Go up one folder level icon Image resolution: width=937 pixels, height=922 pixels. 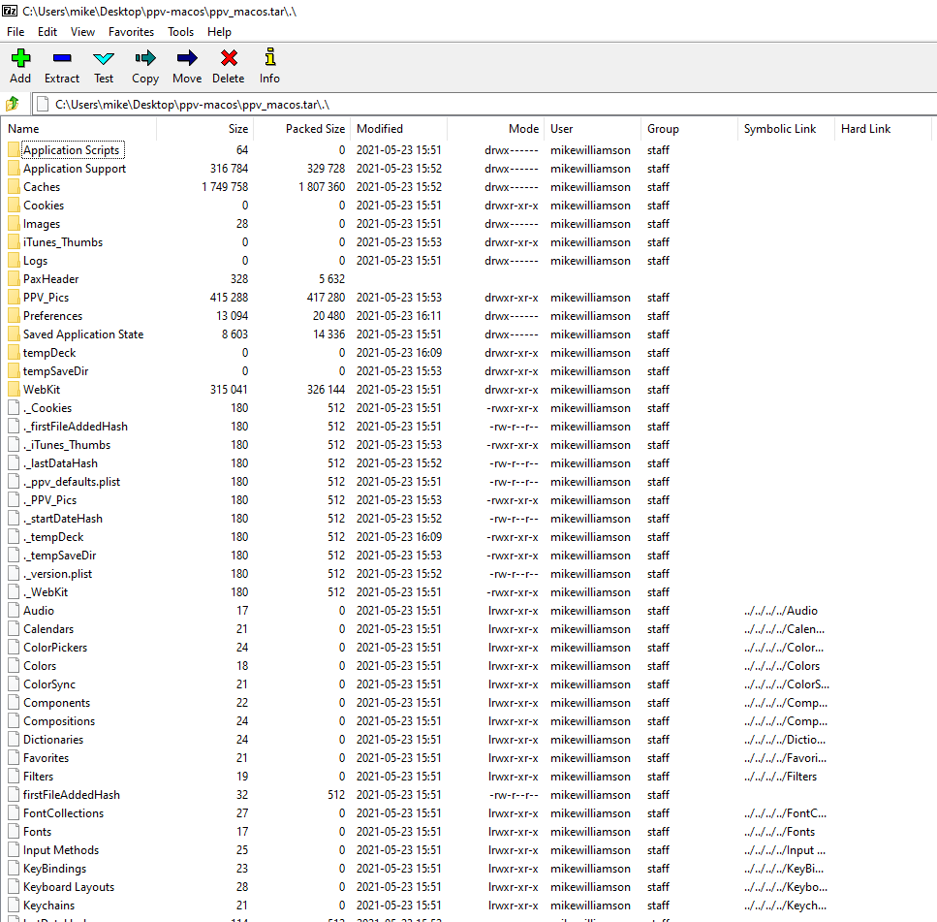click(13, 104)
